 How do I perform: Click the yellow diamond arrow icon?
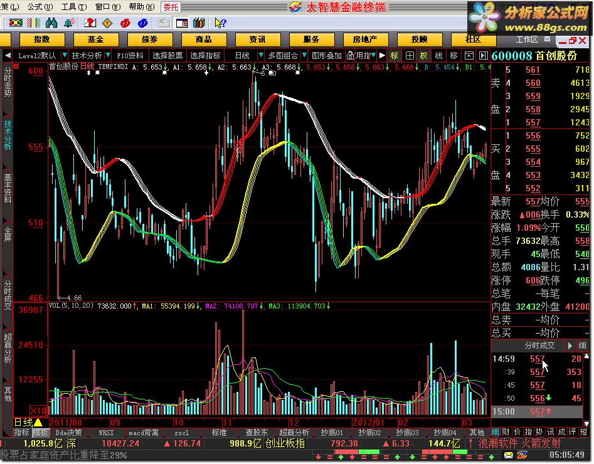[108, 23]
